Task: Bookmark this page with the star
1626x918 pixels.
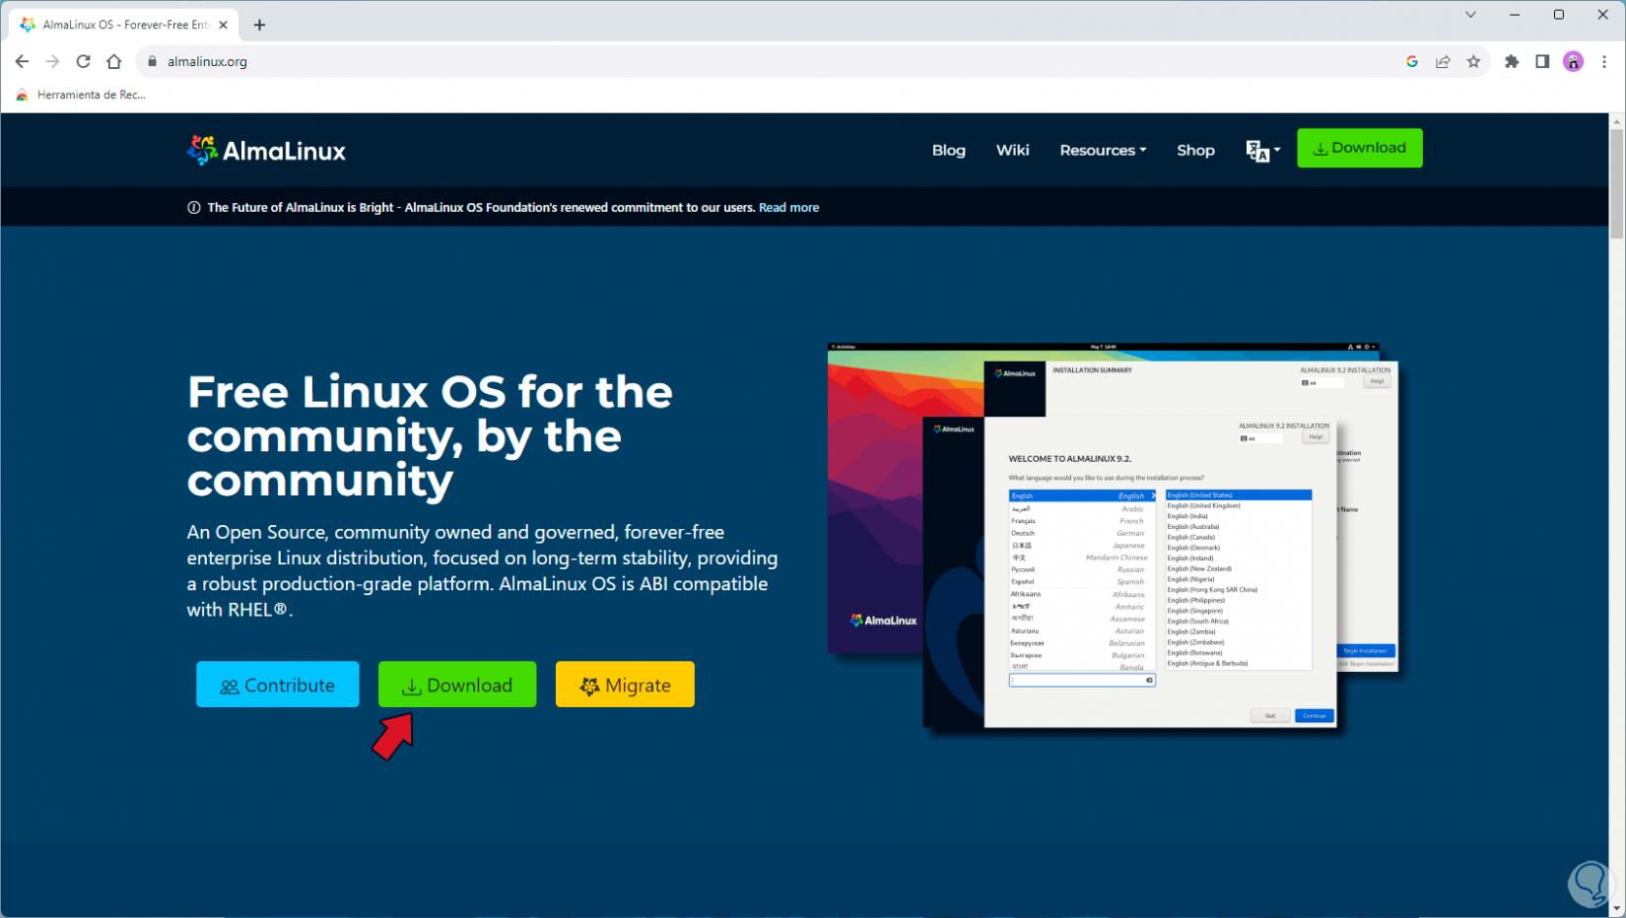Action: (1473, 61)
